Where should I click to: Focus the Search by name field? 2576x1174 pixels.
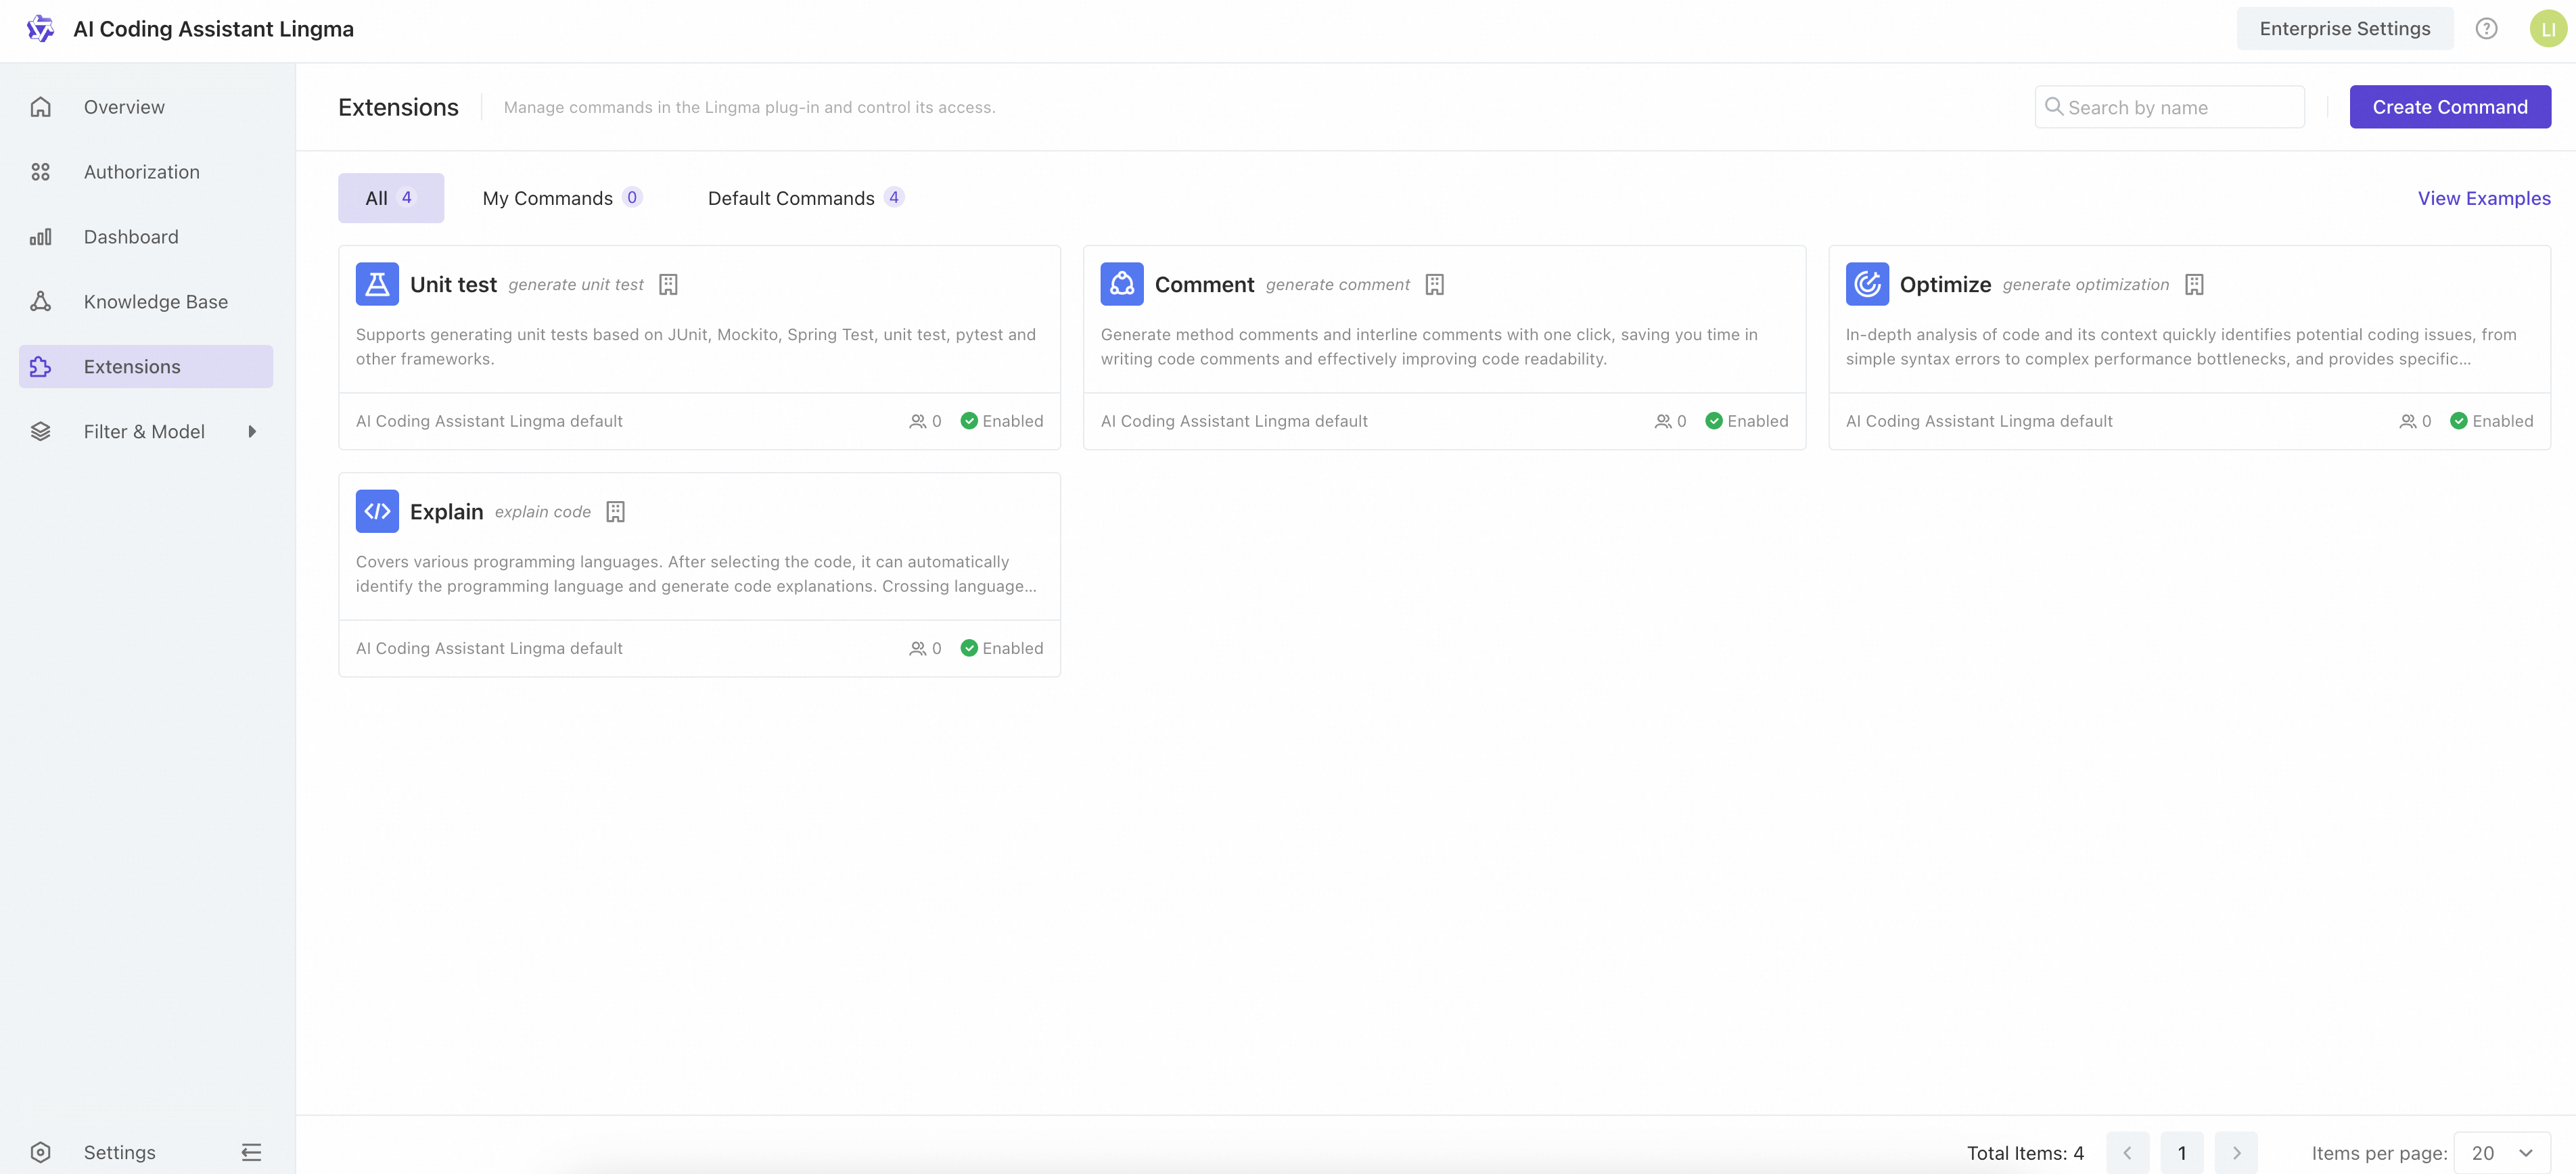(2170, 107)
